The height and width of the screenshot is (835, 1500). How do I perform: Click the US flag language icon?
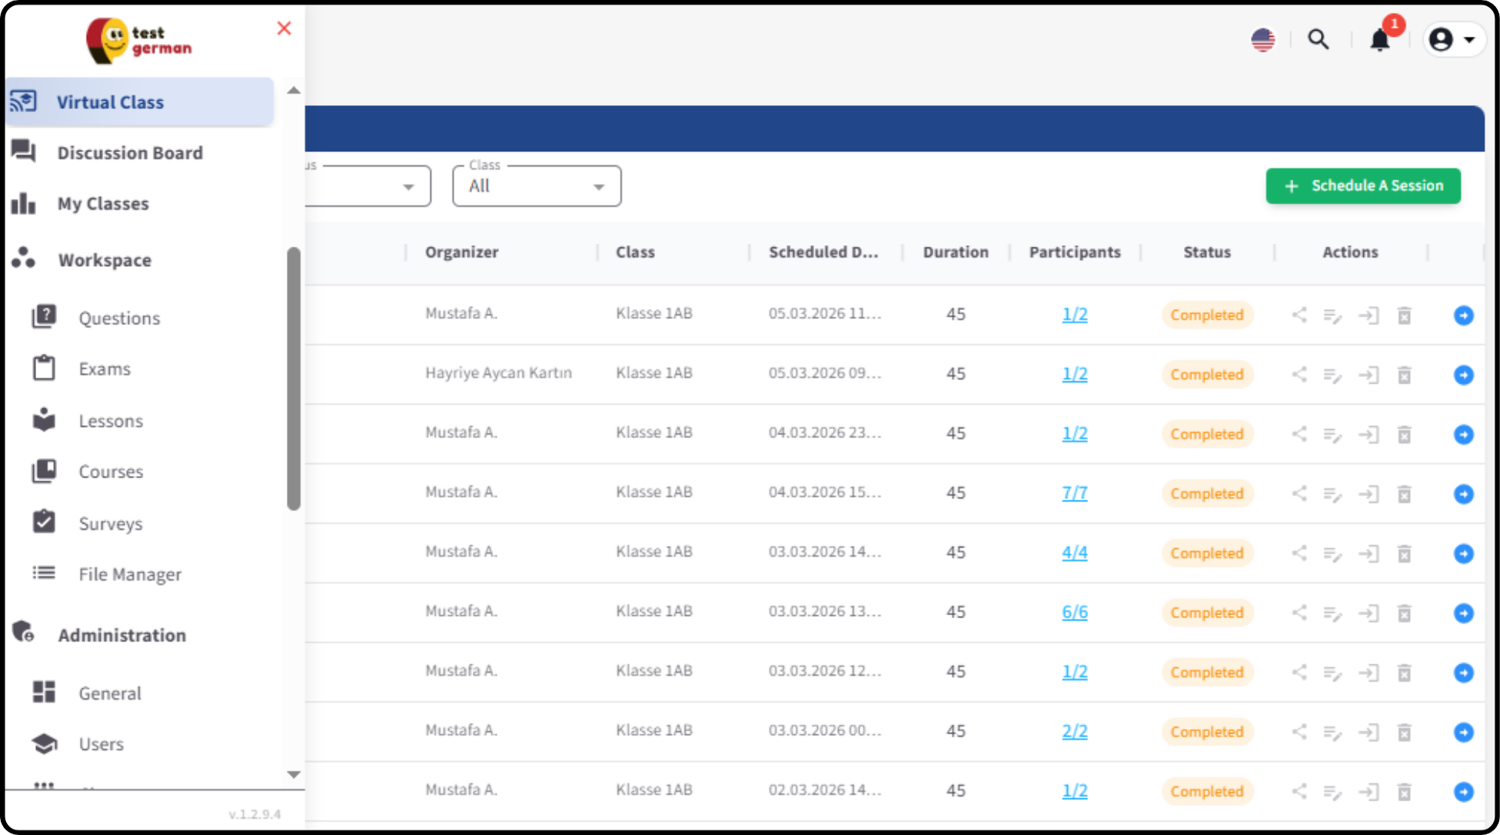click(x=1262, y=39)
